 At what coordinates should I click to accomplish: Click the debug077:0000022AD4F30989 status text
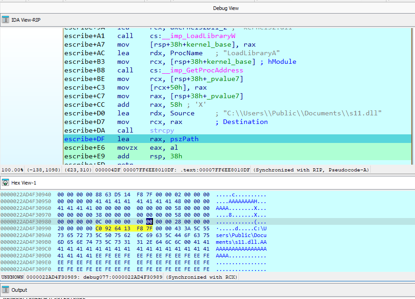pos(123,277)
